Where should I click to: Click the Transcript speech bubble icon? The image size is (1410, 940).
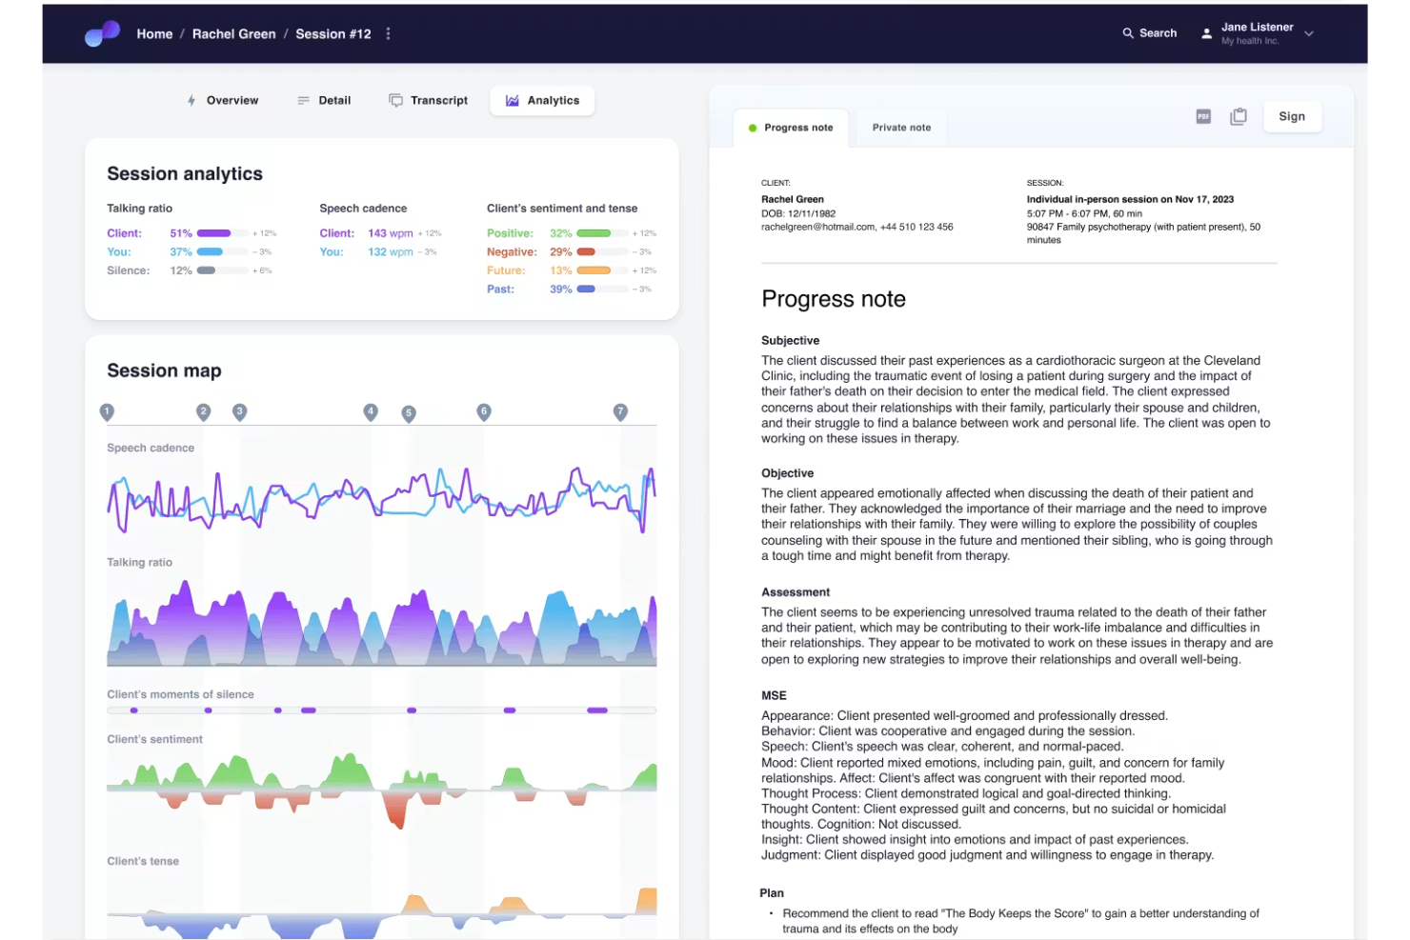point(395,100)
